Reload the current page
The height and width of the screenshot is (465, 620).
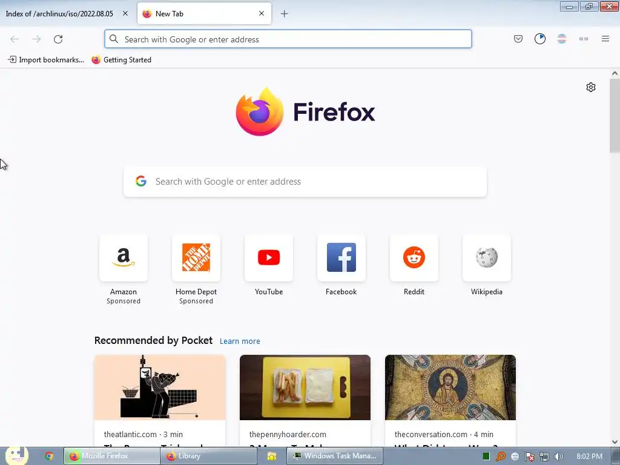pyautogui.click(x=58, y=39)
